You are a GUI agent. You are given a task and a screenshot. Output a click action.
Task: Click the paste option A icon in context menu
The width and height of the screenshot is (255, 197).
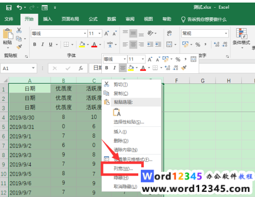117,113
